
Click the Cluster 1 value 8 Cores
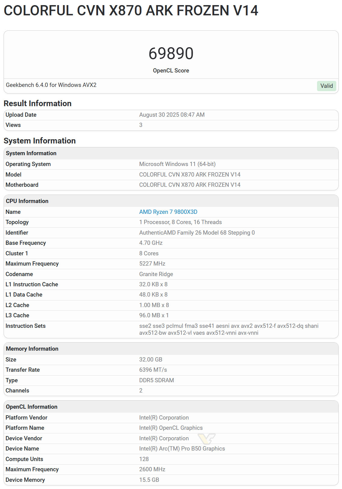coord(149,254)
